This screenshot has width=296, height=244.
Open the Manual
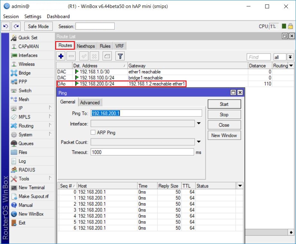tap(25, 205)
